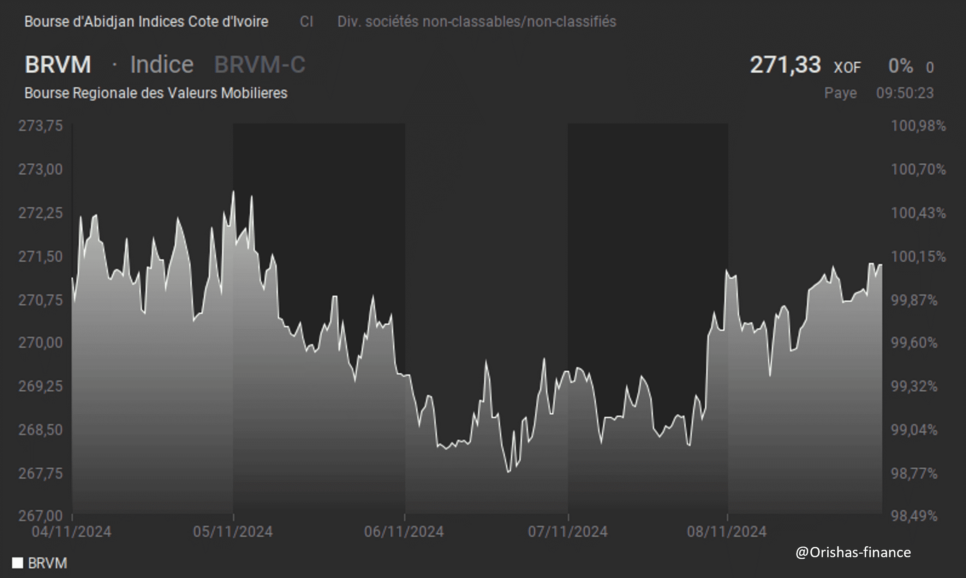
Task: Click the white BRVM legend swatch
Action: coord(18,563)
